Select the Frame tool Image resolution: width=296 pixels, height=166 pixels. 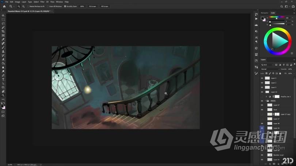coord(3,35)
